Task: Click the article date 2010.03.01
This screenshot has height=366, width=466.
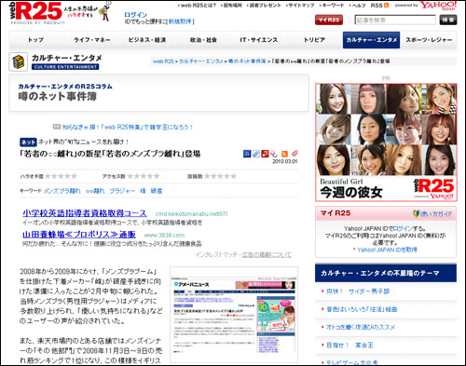Action: point(284,161)
